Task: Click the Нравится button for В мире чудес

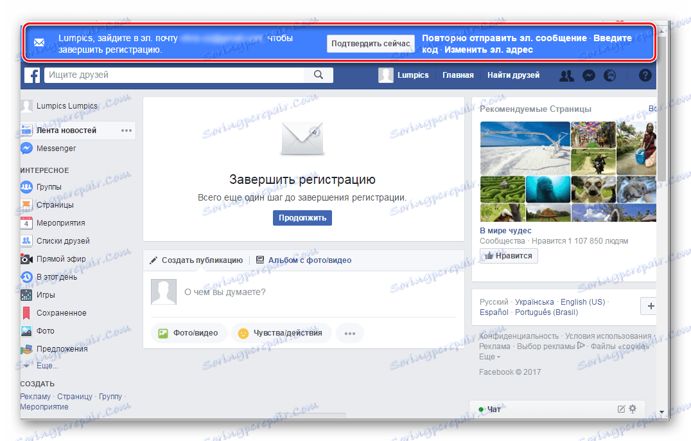Action: click(x=509, y=256)
